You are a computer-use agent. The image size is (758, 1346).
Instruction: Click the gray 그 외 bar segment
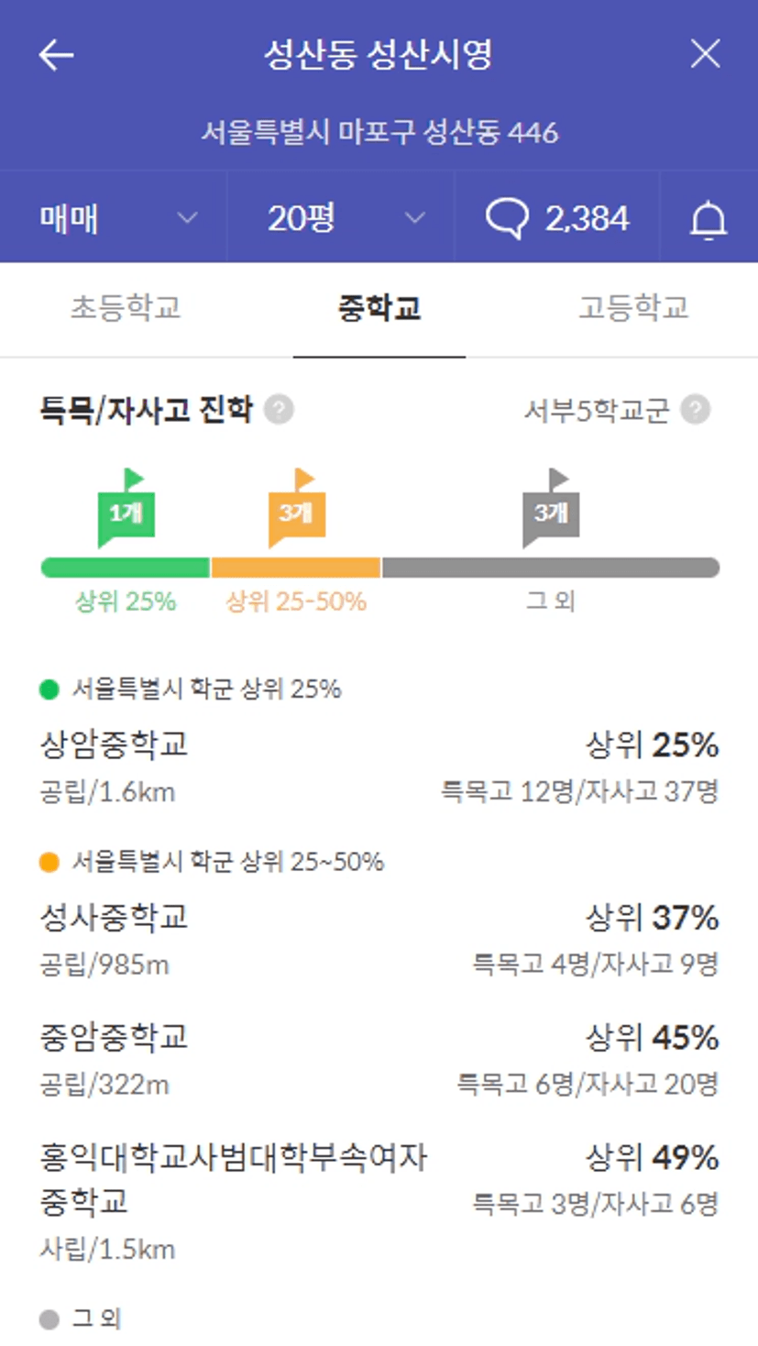[551, 568]
